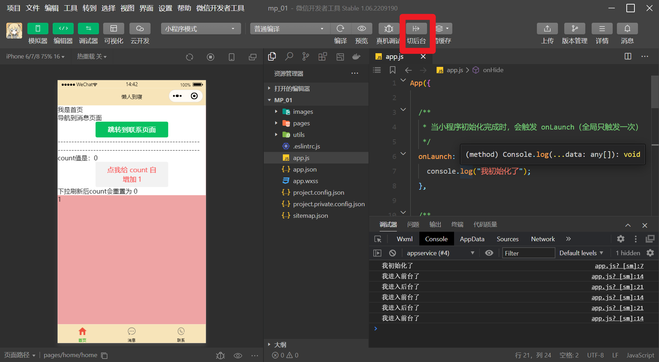Open the 设置 menu
The width and height of the screenshot is (659, 362).
[x=165, y=8]
